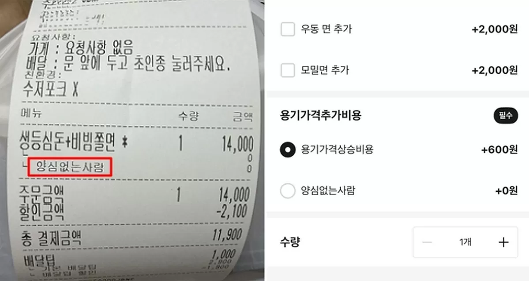Screen dimensions: 529x281
Task: Click the 수량 section label
Action: click(x=290, y=242)
